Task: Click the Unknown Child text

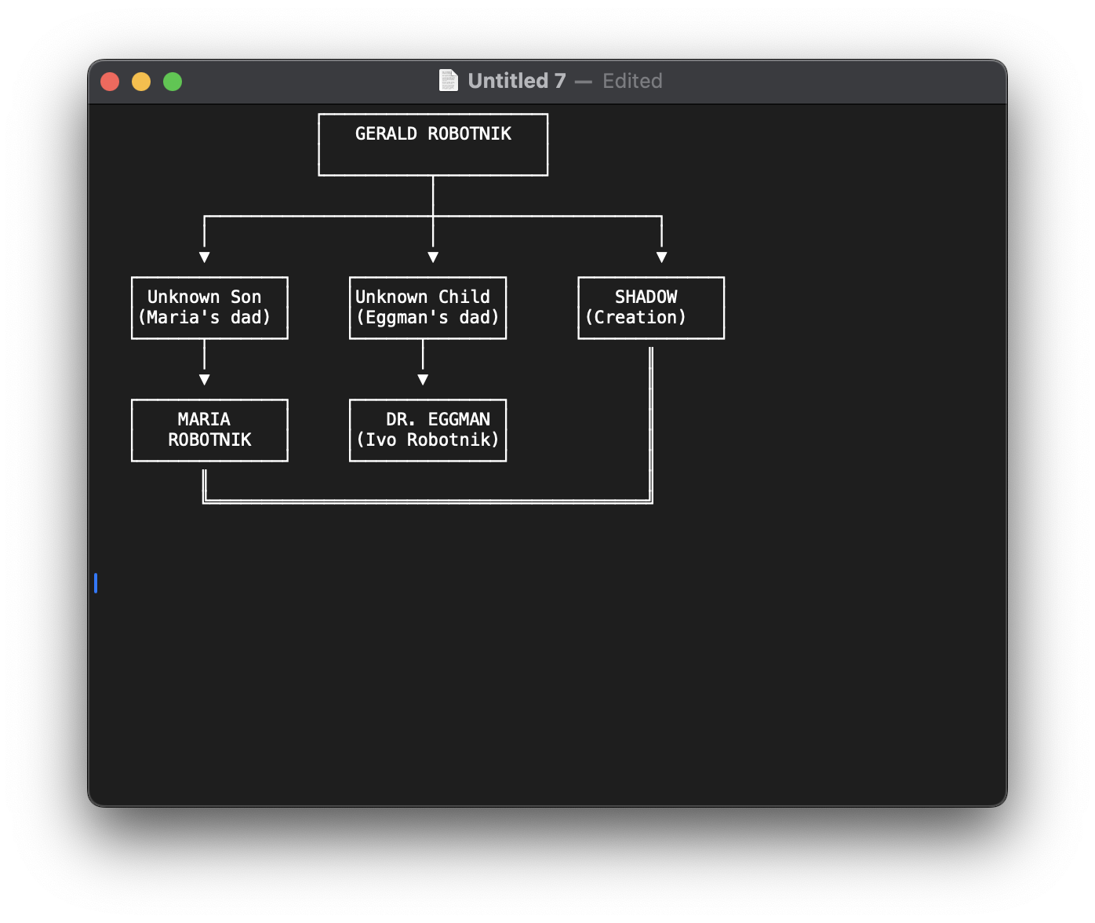Action: coord(423,297)
